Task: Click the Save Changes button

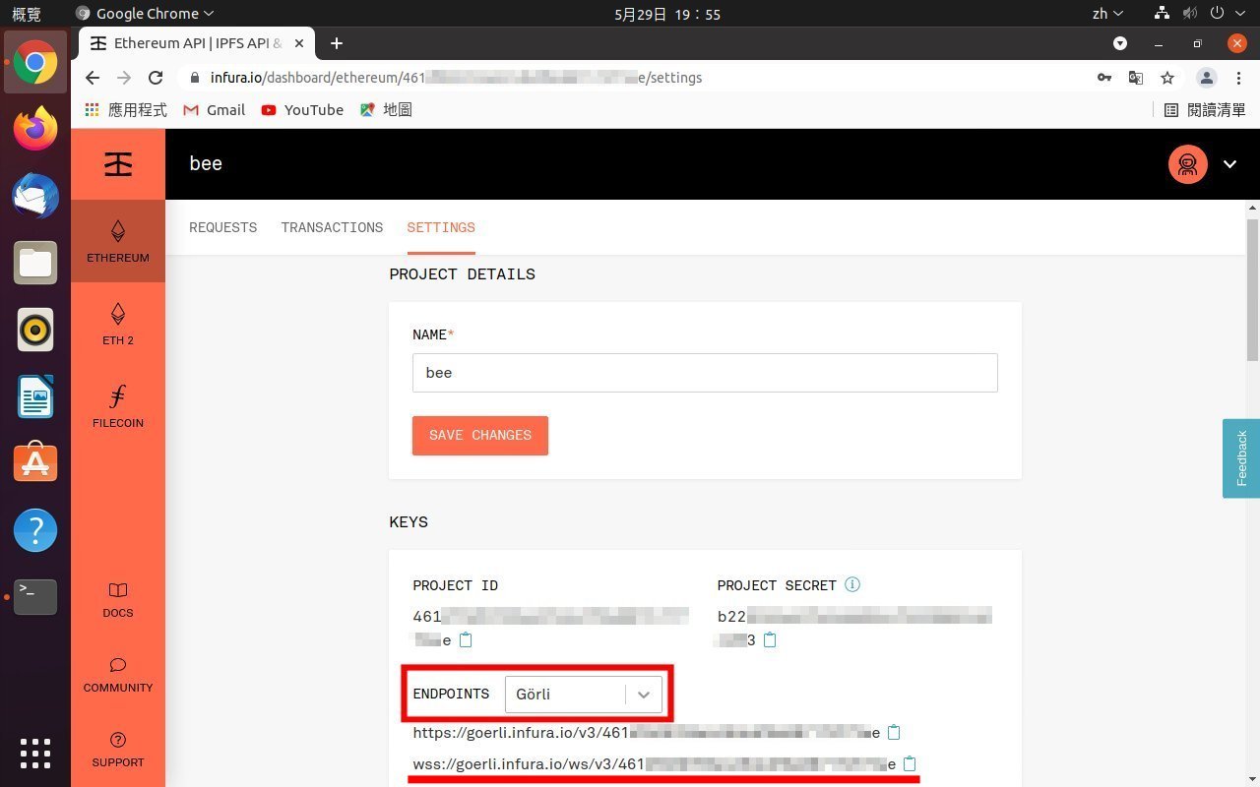Action: coord(479,436)
